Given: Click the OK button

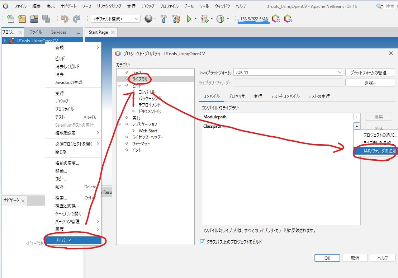Looking at the screenshot, I should pyautogui.click(x=327, y=258).
